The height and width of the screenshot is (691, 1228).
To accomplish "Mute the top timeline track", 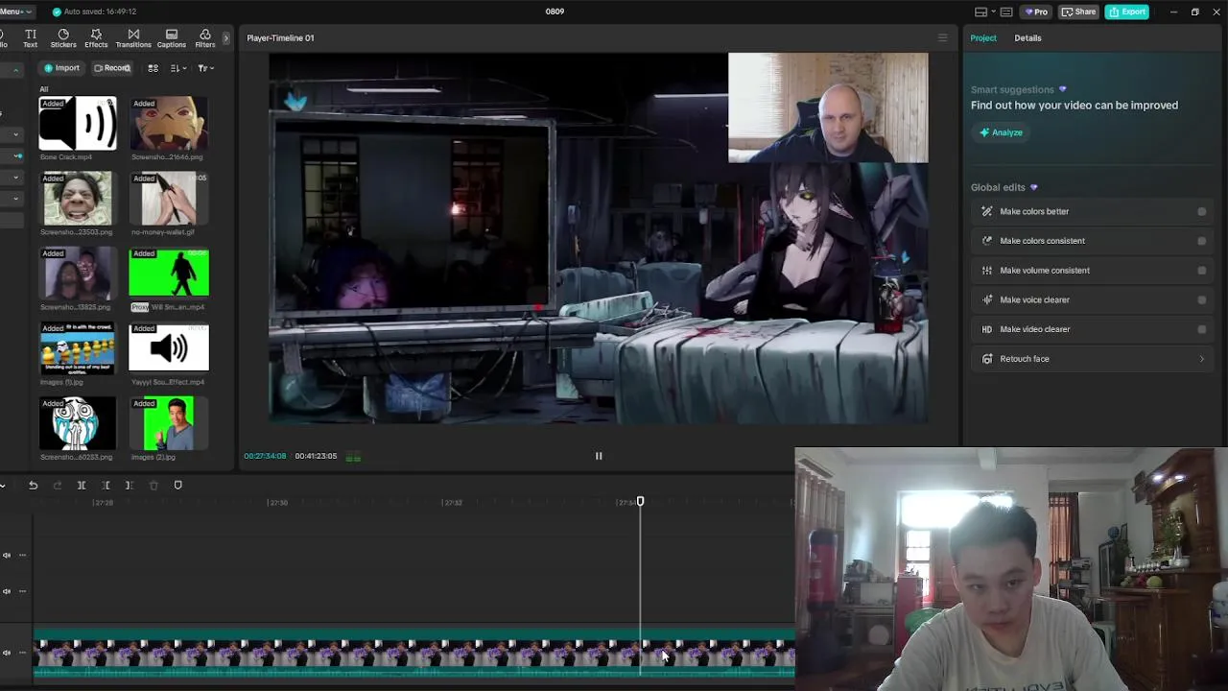I will (x=7, y=555).
